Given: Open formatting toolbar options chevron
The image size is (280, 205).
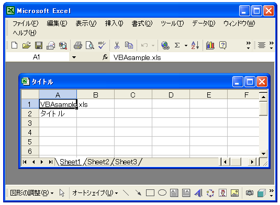Looking at the screenshot, I should [272, 45].
